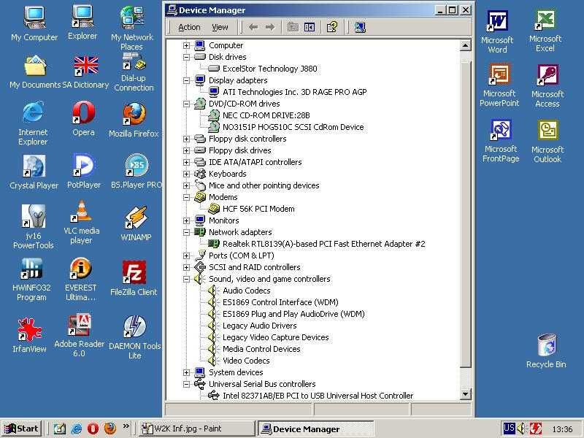Select the Video Codecs entry
Screen dimensions: 584x438
(246, 361)
